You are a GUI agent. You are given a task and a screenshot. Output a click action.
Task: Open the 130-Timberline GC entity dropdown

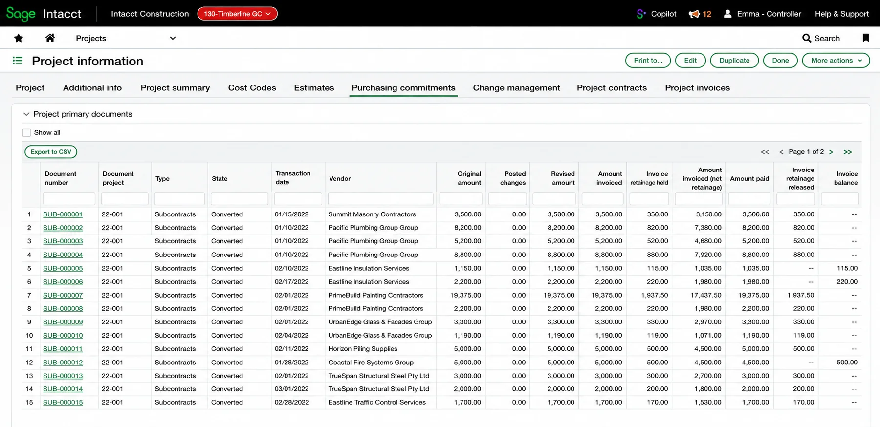237,14
